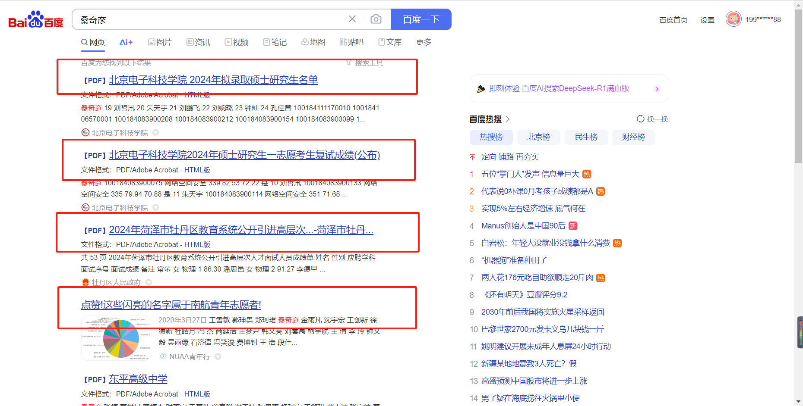The image size is (803, 406).
Task: Switch to the 笔记 tab
Action: 275,42
